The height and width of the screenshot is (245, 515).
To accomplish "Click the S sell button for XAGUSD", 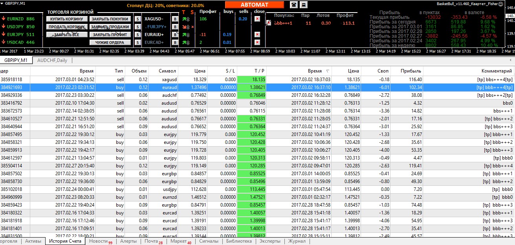I will click(137, 19).
